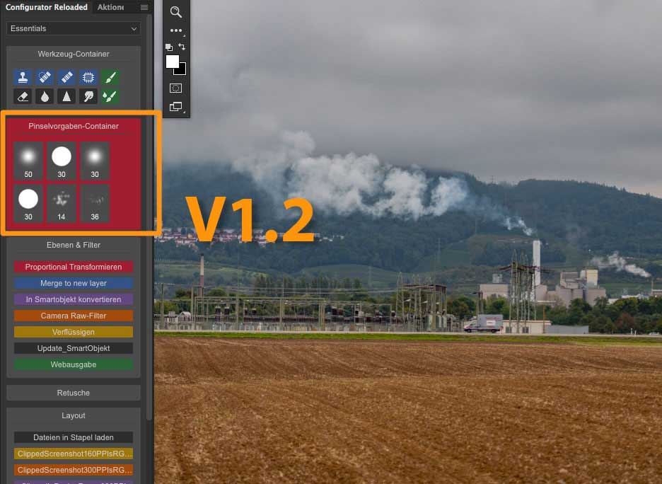Open the Edit Toolbar three-dots icon

[x=176, y=30]
